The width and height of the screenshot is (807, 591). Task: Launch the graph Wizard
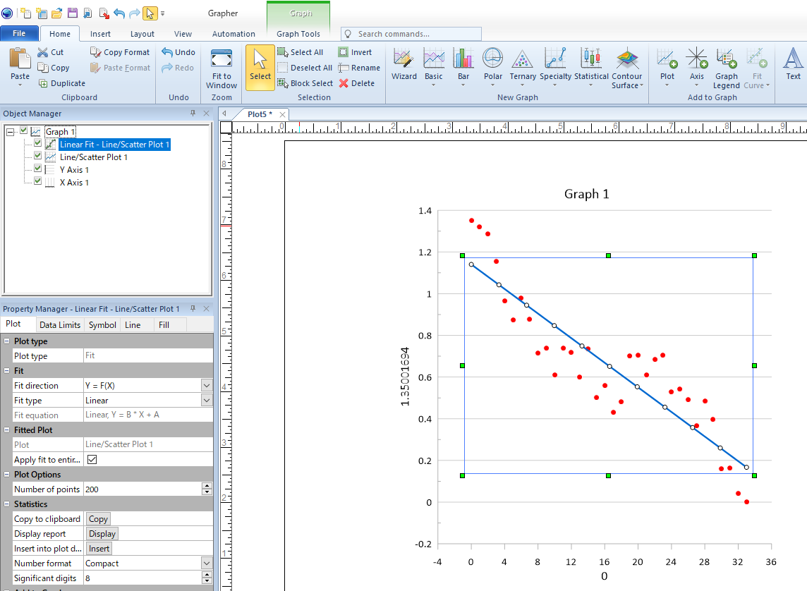404,64
